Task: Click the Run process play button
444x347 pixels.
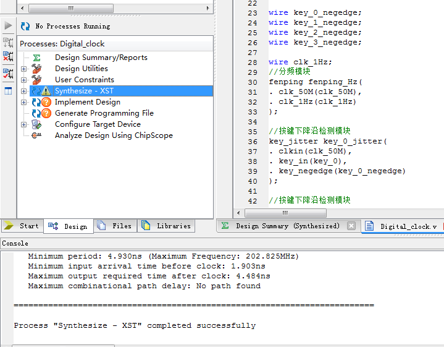Action: click(8, 26)
